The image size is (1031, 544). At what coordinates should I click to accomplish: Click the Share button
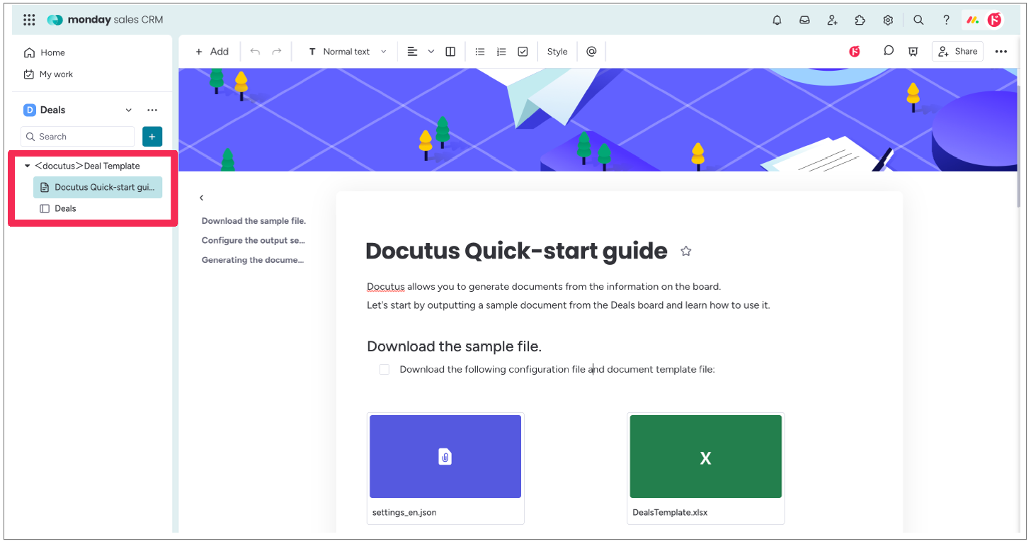(x=958, y=51)
